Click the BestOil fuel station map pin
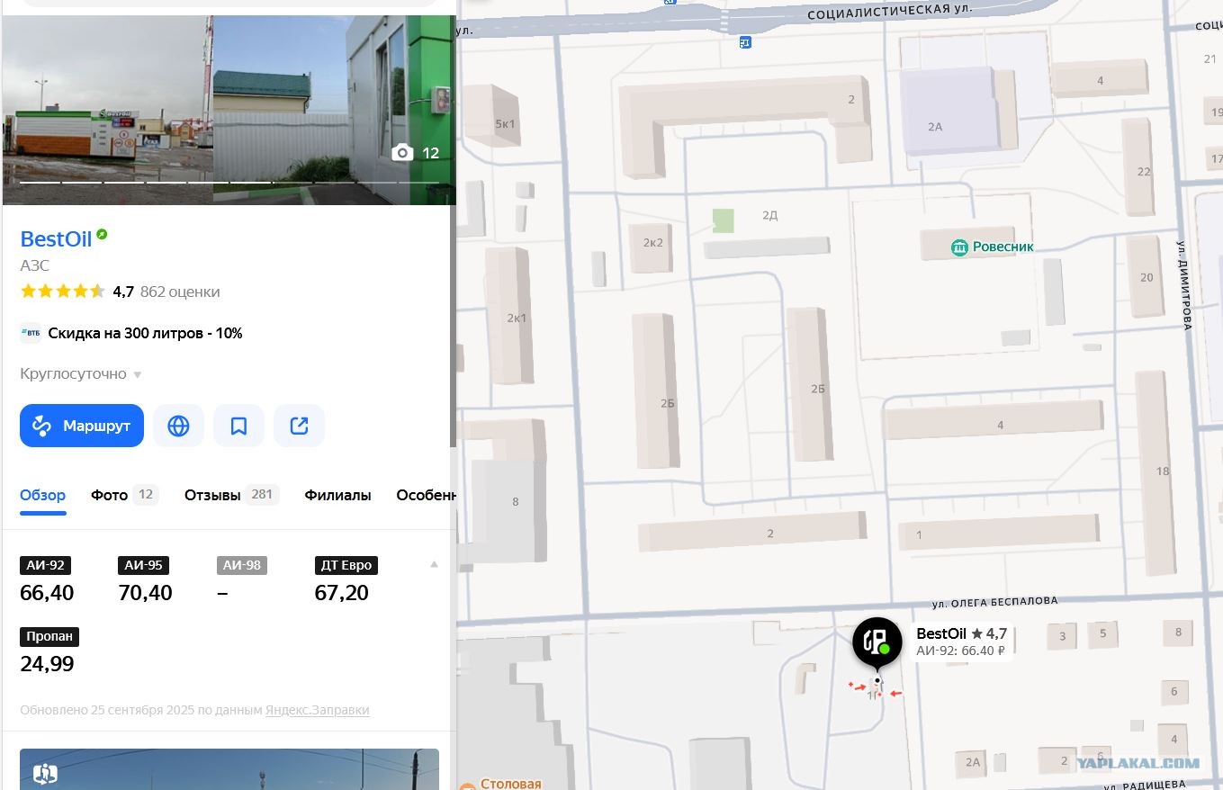Image resolution: width=1223 pixels, height=790 pixels. click(877, 642)
